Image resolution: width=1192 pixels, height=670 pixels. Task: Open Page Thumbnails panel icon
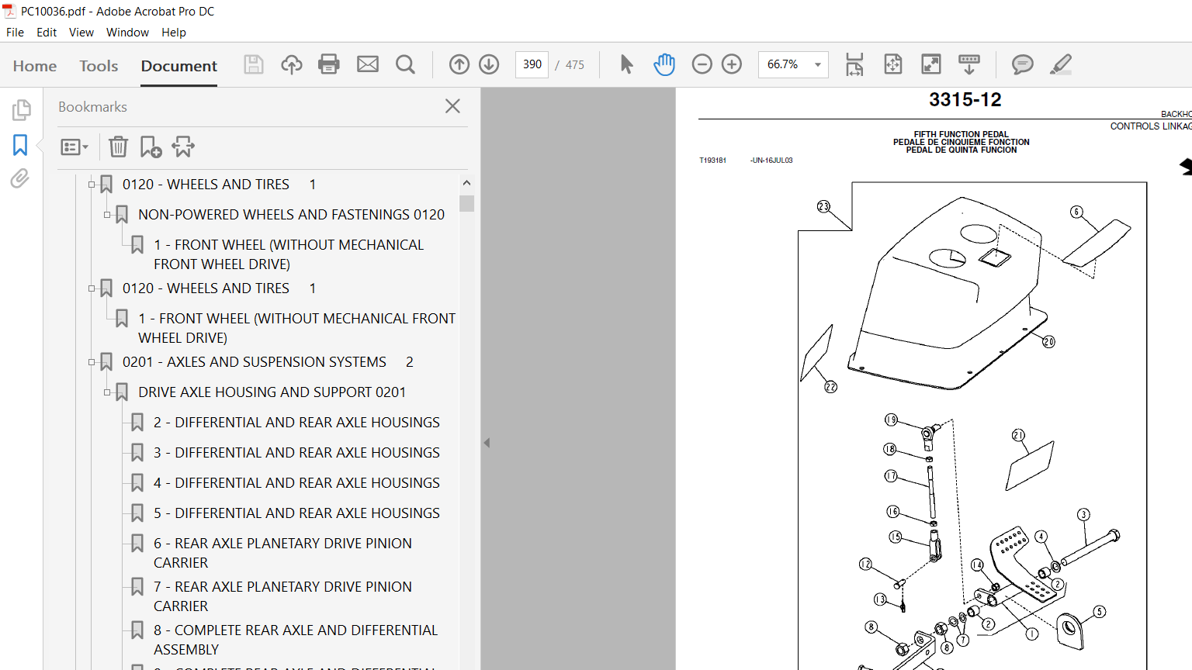21,110
